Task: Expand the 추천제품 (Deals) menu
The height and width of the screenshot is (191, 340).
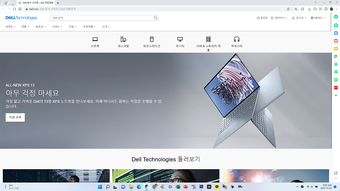Action: [89, 27]
